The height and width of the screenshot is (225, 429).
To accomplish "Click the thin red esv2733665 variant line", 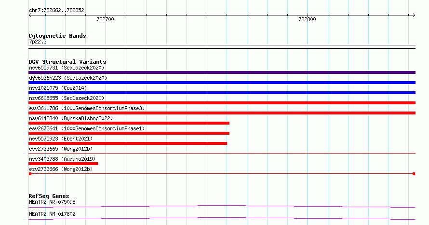I will point(222,153).
